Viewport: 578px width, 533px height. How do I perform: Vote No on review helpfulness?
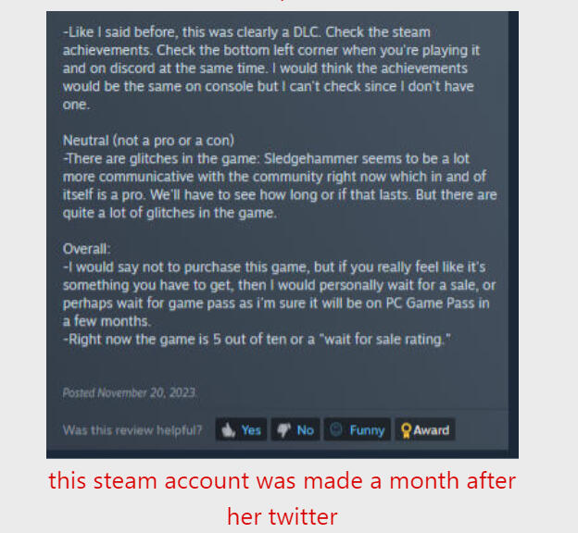[x=295, y=429]
